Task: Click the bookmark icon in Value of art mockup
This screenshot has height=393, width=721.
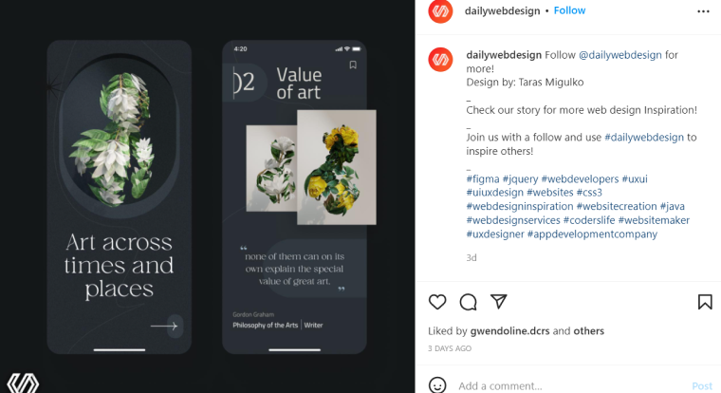Action: (x=353, y=65)
